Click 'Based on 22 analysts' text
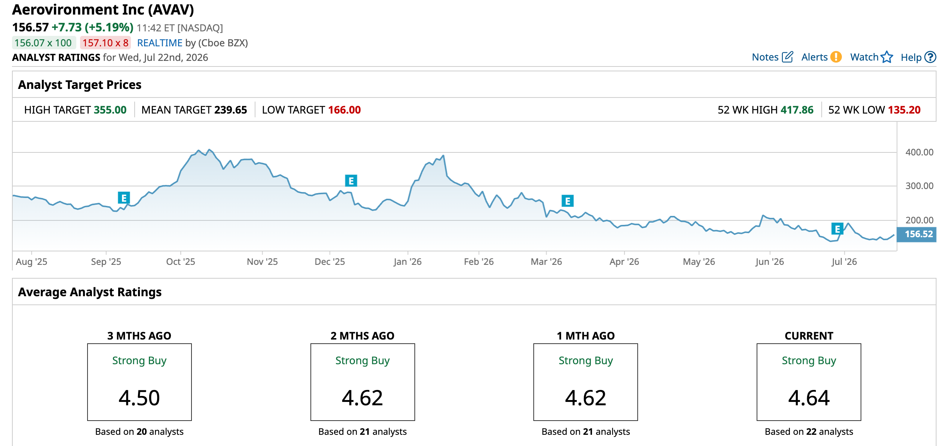941x446 pixels. click(809, 432)
